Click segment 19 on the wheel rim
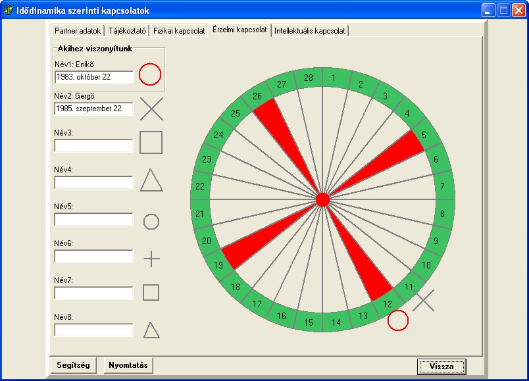Image resolution: width=529 pixels, height=381 pixels. [218, 265]
